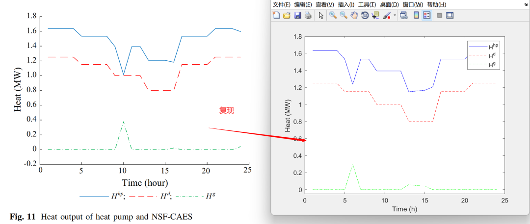Save the figure with the floppy disk icon

(x=297, y=15)
